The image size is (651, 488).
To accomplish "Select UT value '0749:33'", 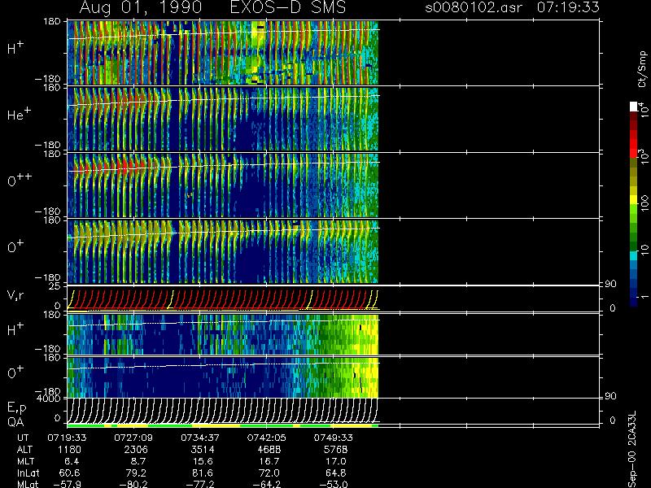I will [x=333, y=438].
